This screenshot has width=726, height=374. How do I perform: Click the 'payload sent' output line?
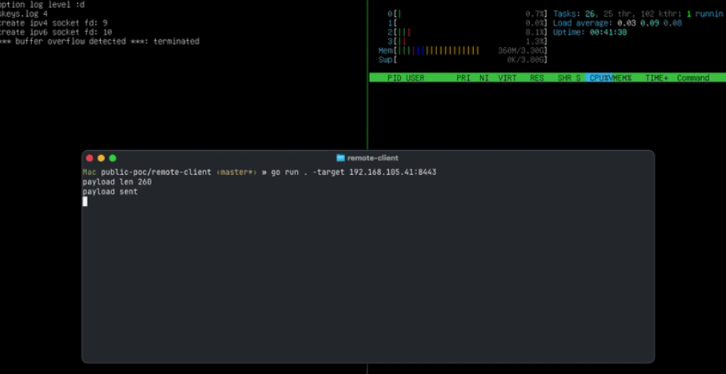[x=110, y=191]
